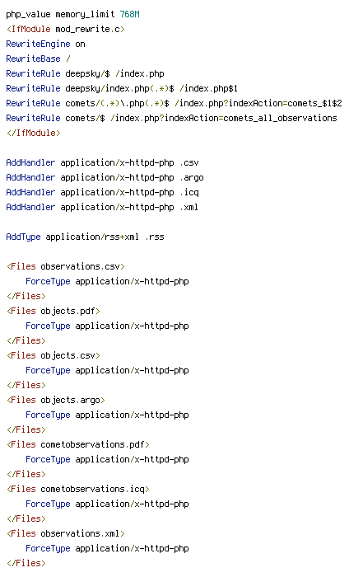
Task: Click the AddHandler line for .csv
Action: [103, 162]
